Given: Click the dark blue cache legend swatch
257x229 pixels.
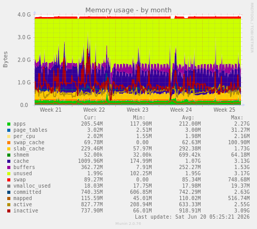Looking at the screenshot, I should 9,161.
